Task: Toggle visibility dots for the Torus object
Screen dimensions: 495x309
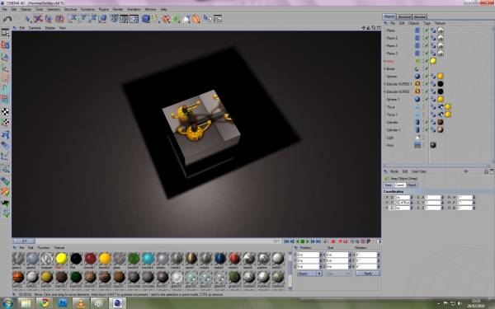Action: coord(424,107)
